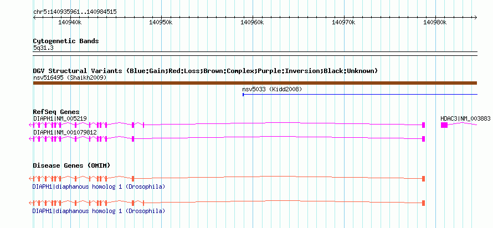Open the DIAPH1|NM_001079812 transcript label
The width and height of the screenshot is (493, 228).
click(x=65, y=132)
